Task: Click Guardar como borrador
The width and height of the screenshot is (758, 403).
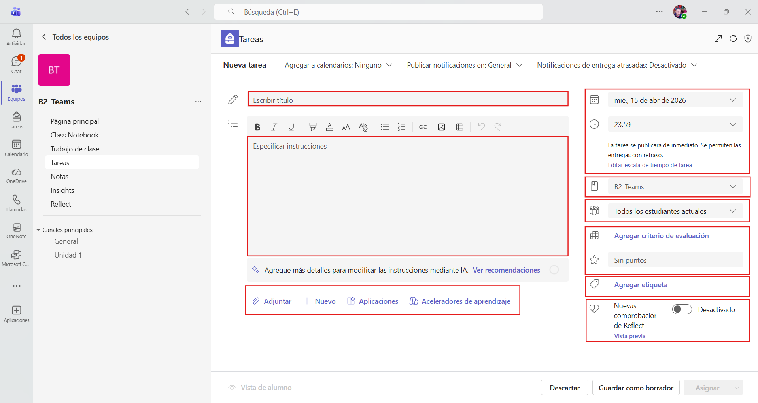Action: pos(636,388)
